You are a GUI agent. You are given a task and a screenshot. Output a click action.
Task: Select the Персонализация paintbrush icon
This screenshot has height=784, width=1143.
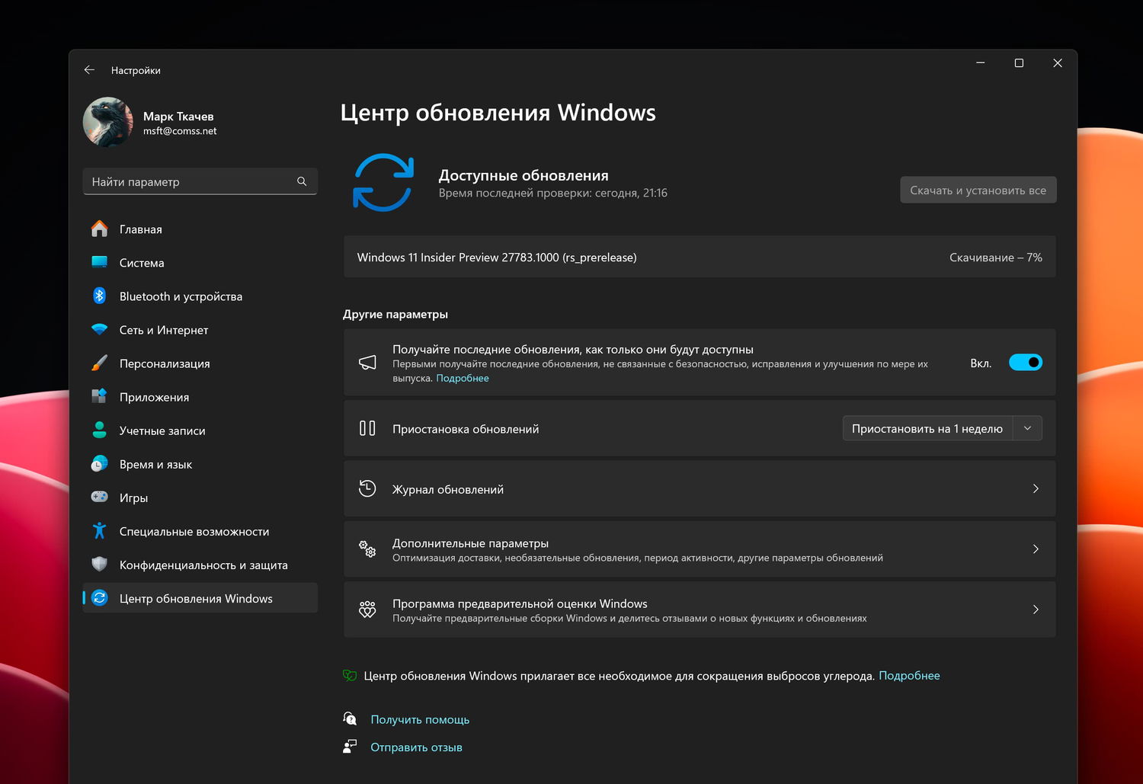point(100,363)
